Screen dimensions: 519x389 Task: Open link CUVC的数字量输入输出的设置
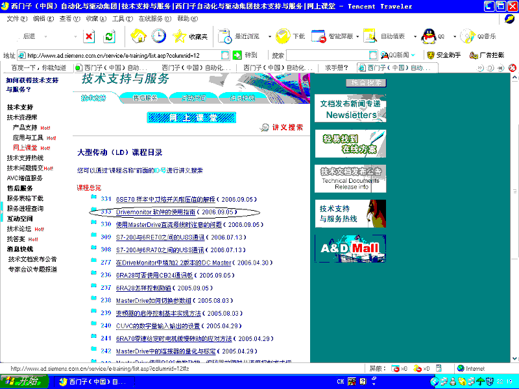158,326
